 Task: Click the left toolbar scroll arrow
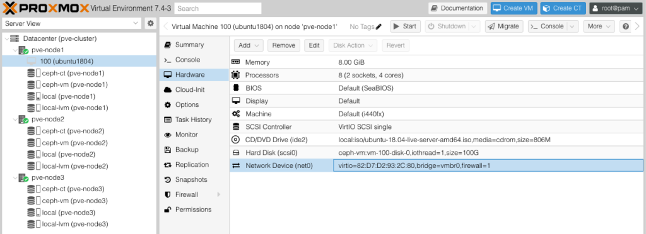click(166, 26)
